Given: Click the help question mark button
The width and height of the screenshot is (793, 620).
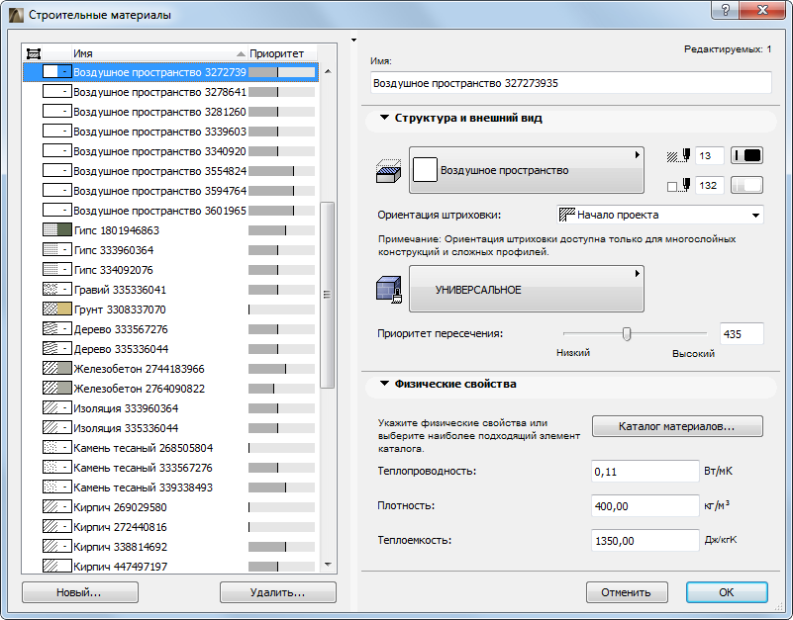Looking at the screenshot, I should [x=726, y=10].
